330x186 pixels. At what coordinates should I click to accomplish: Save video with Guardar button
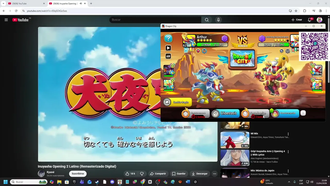pos(179,174)
